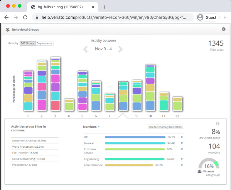Expand the Finance member row
Image resolution: width=231 pixels, height=190 pixels.
[182, 143]
